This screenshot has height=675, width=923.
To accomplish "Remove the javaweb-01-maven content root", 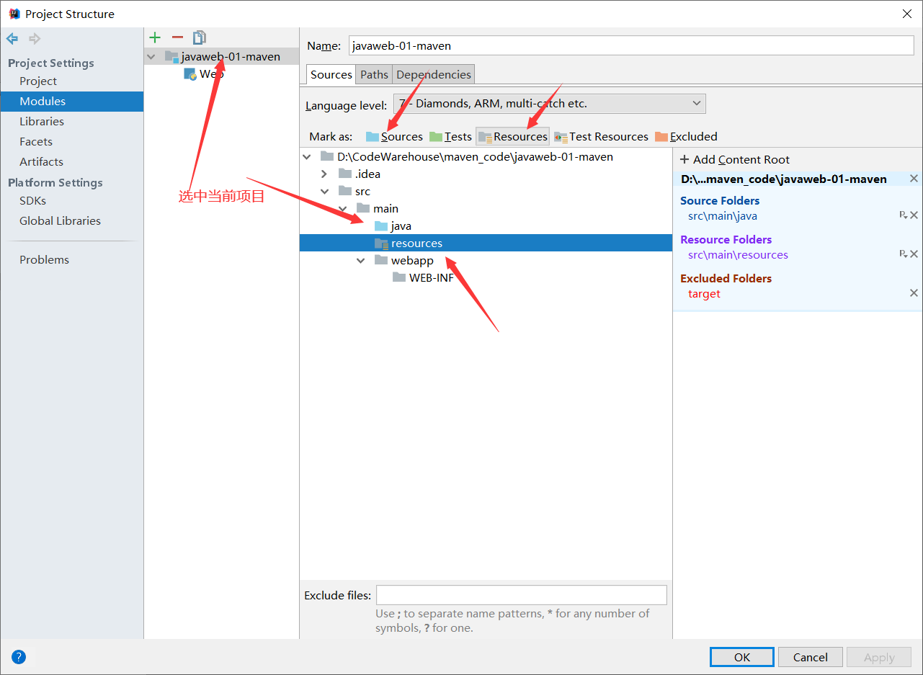I will (x=914, y=179).
